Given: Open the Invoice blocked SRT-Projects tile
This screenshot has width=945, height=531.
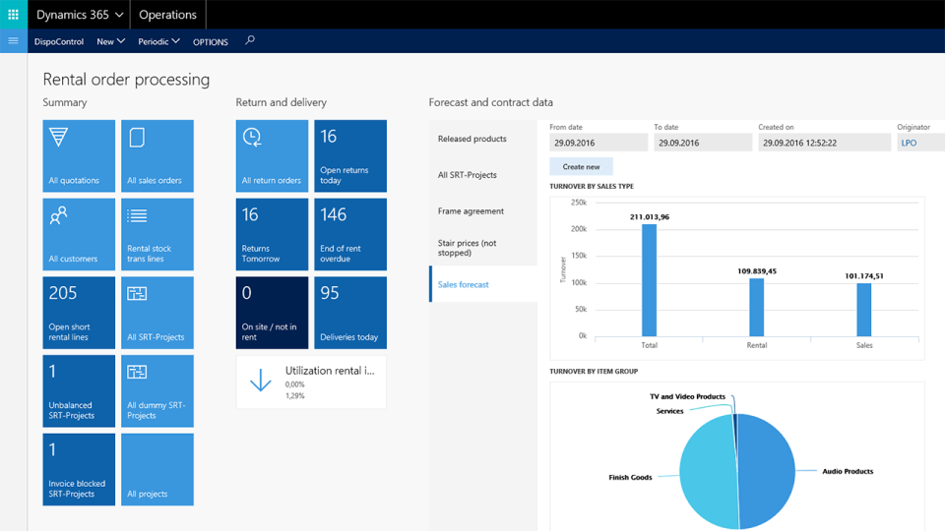Looking at the screenshot, I should pyautogui.click(x=79, y=469).
